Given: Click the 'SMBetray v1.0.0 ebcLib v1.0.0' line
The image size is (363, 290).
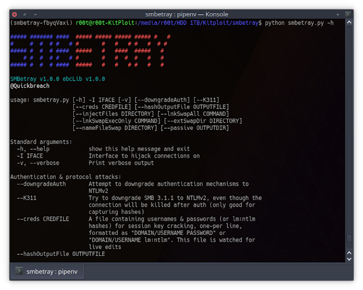Looking at the screenshot, I should tap(58, 79).
